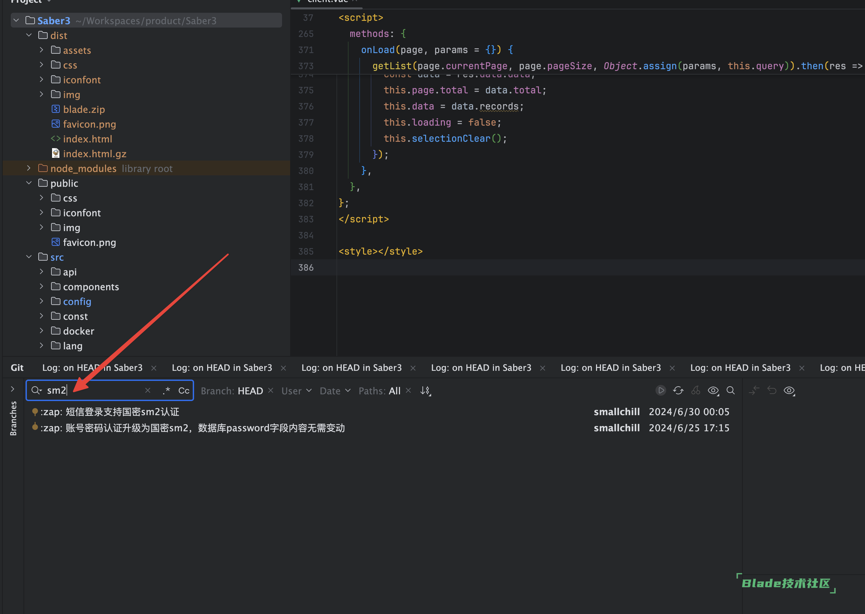Close the first Log on HEAD tab
This screenshot has width=865, height=614.
pyautogui.click(x=154, y=368)
